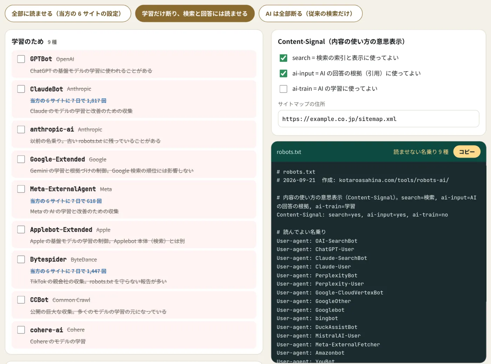Screen dimensions: 491x364
Task: Open ClaudeBot link 当方の6サイトに7日で1,817回
Action: (x=68, y=101)
